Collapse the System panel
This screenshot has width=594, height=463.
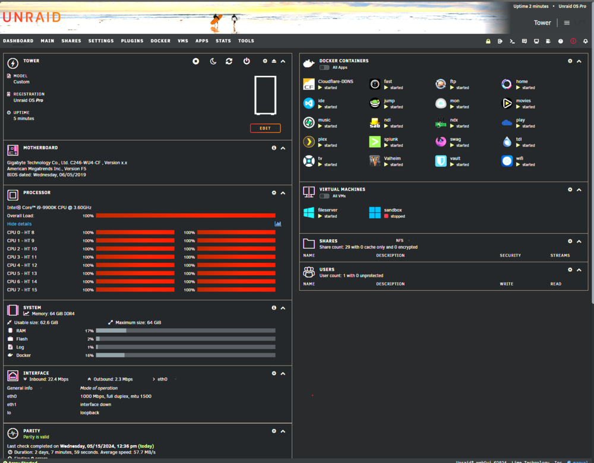283,308
